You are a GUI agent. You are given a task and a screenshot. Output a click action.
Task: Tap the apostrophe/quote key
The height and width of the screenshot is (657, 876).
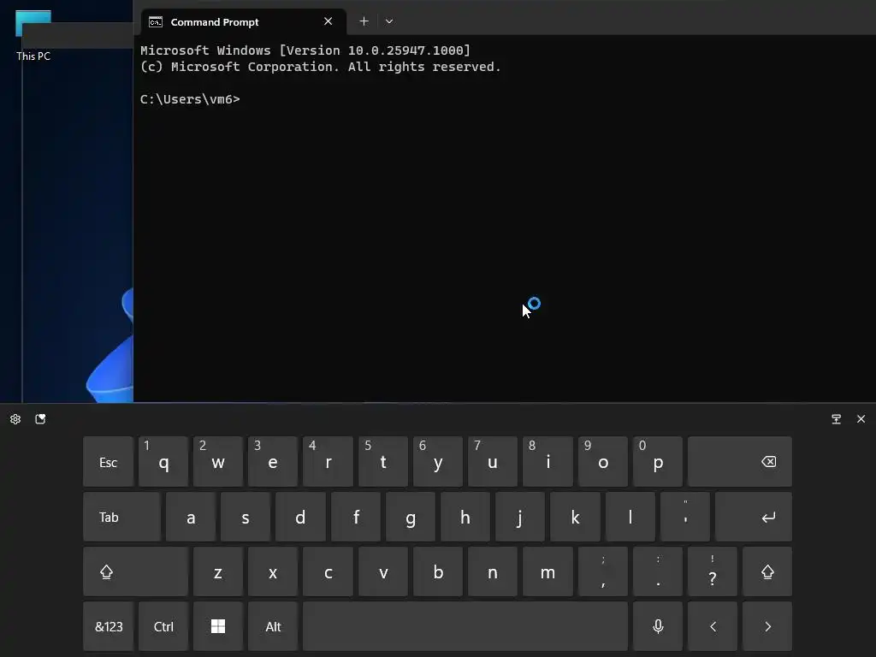[685, 518]
